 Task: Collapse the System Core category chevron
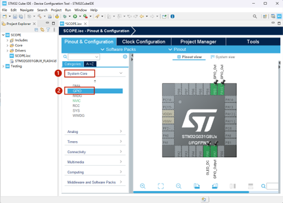[x=121, y=73]
